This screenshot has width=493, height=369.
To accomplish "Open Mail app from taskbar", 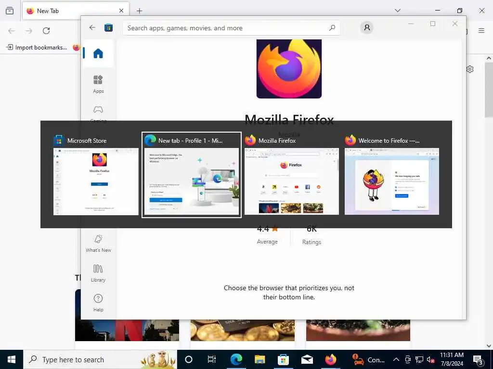I will 307,359.
